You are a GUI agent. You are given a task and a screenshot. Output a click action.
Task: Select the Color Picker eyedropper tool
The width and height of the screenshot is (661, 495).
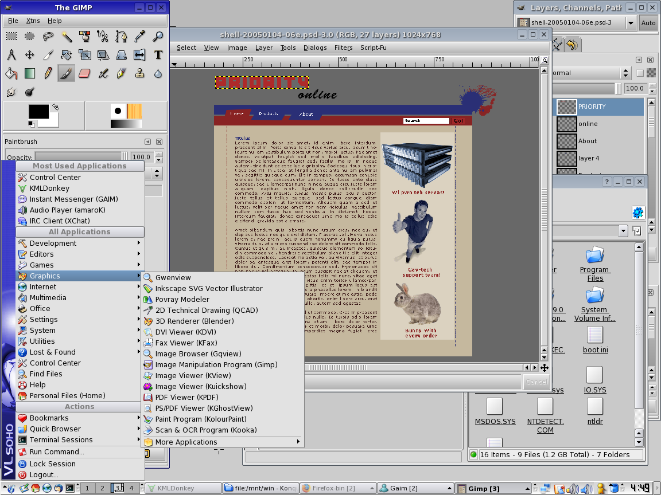139,37
